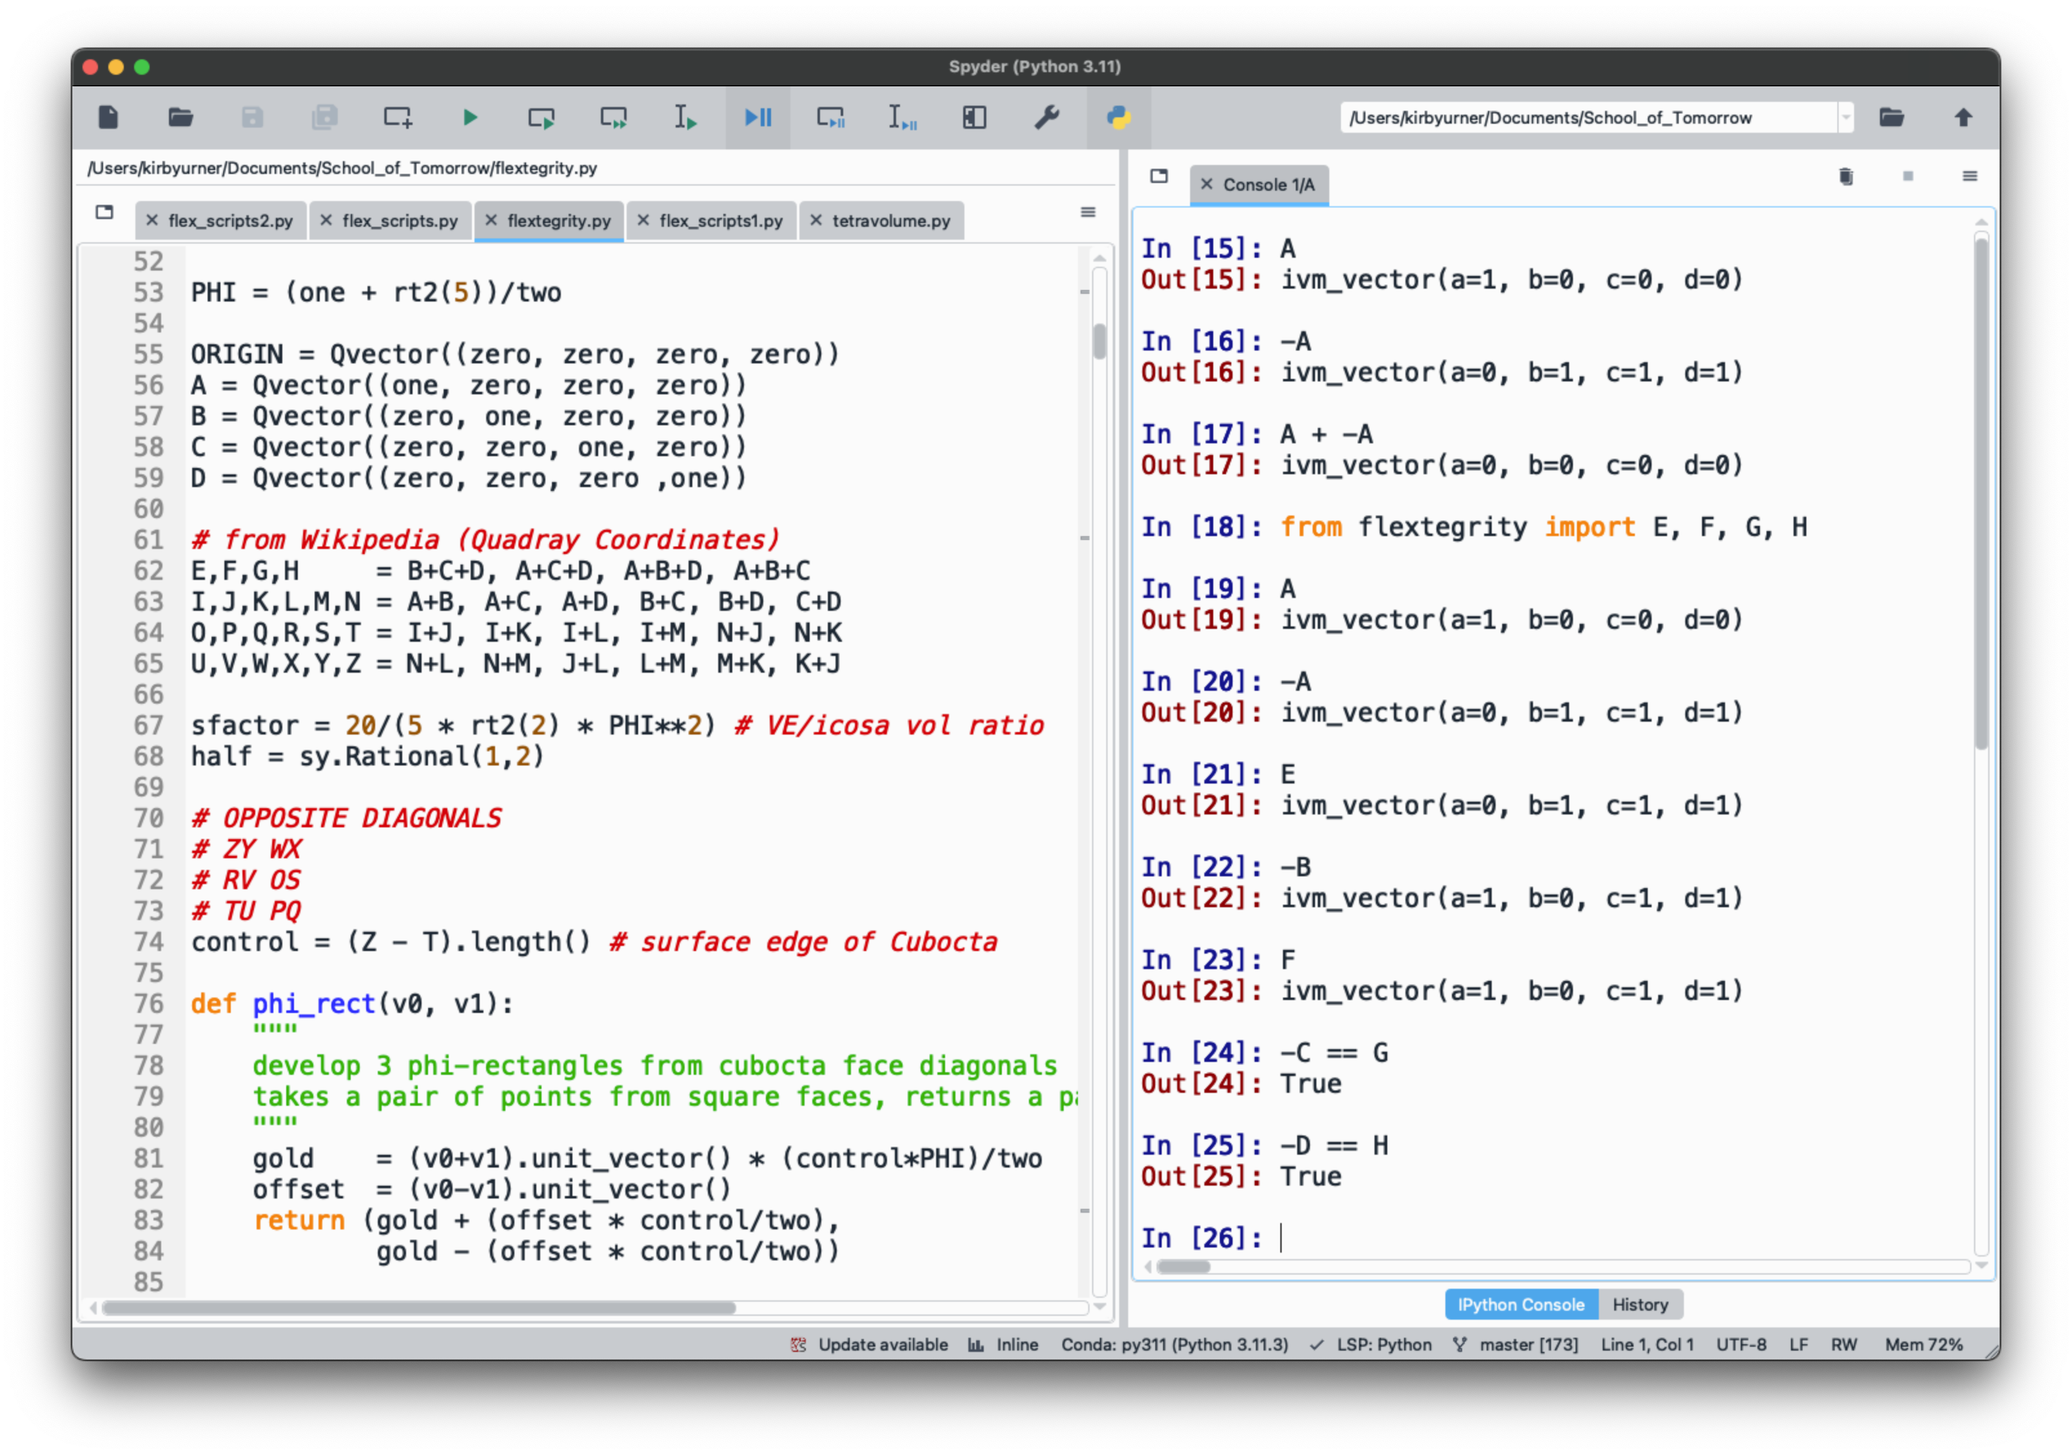Image resolution: width=2072 pixels, height=1455 pixels.
Task: Click editor file path breadcrumb
Action: (342, 168)
